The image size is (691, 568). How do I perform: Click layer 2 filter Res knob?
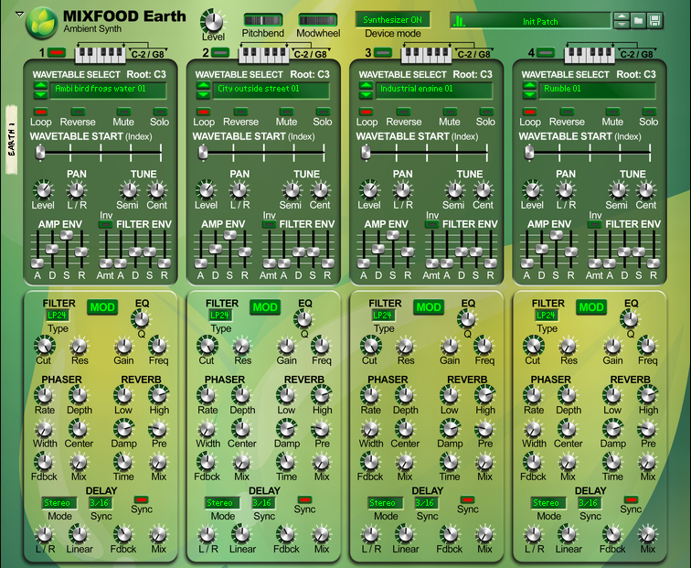click(x=242, y=346)
